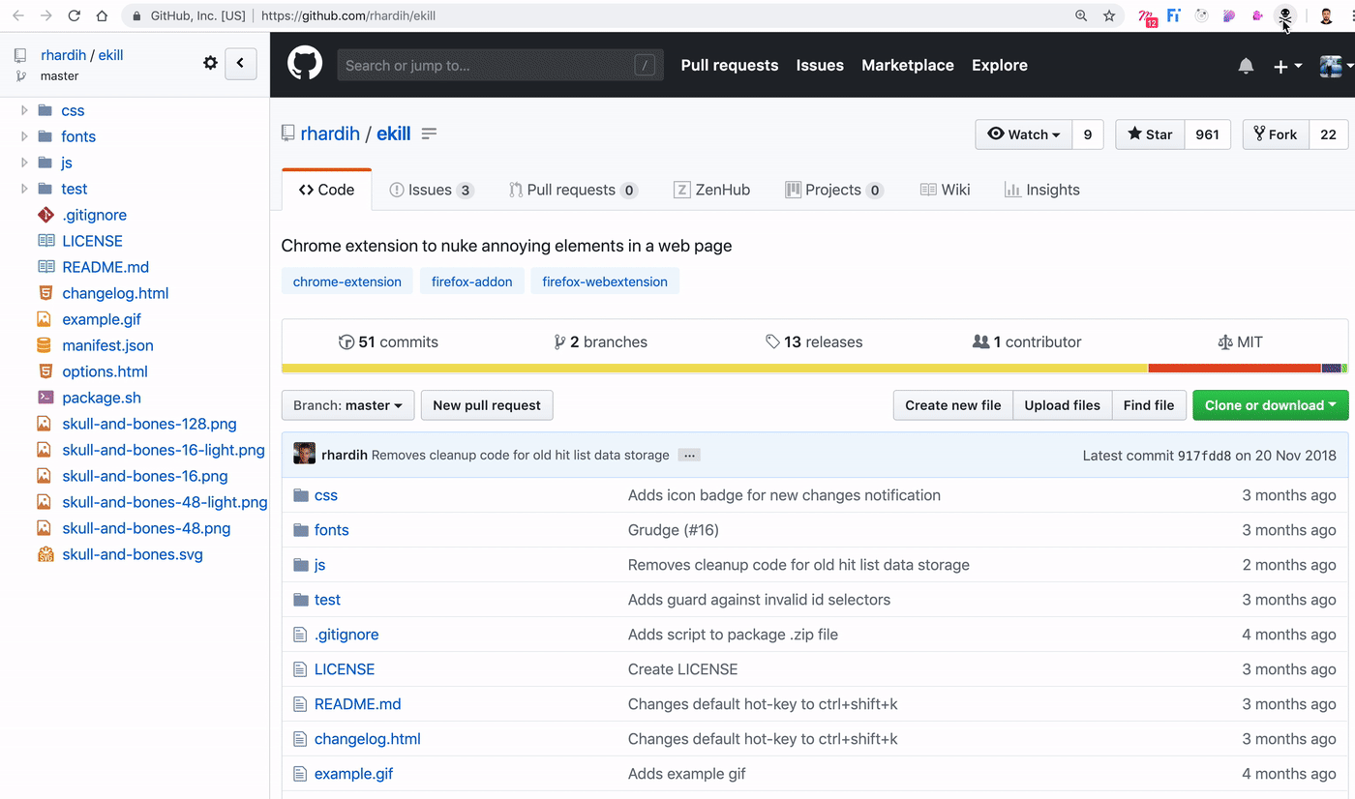Open latest commit 917fdd8
Screen dimensions: 1355x799
pyautogui.click(x=1204, y=456)
